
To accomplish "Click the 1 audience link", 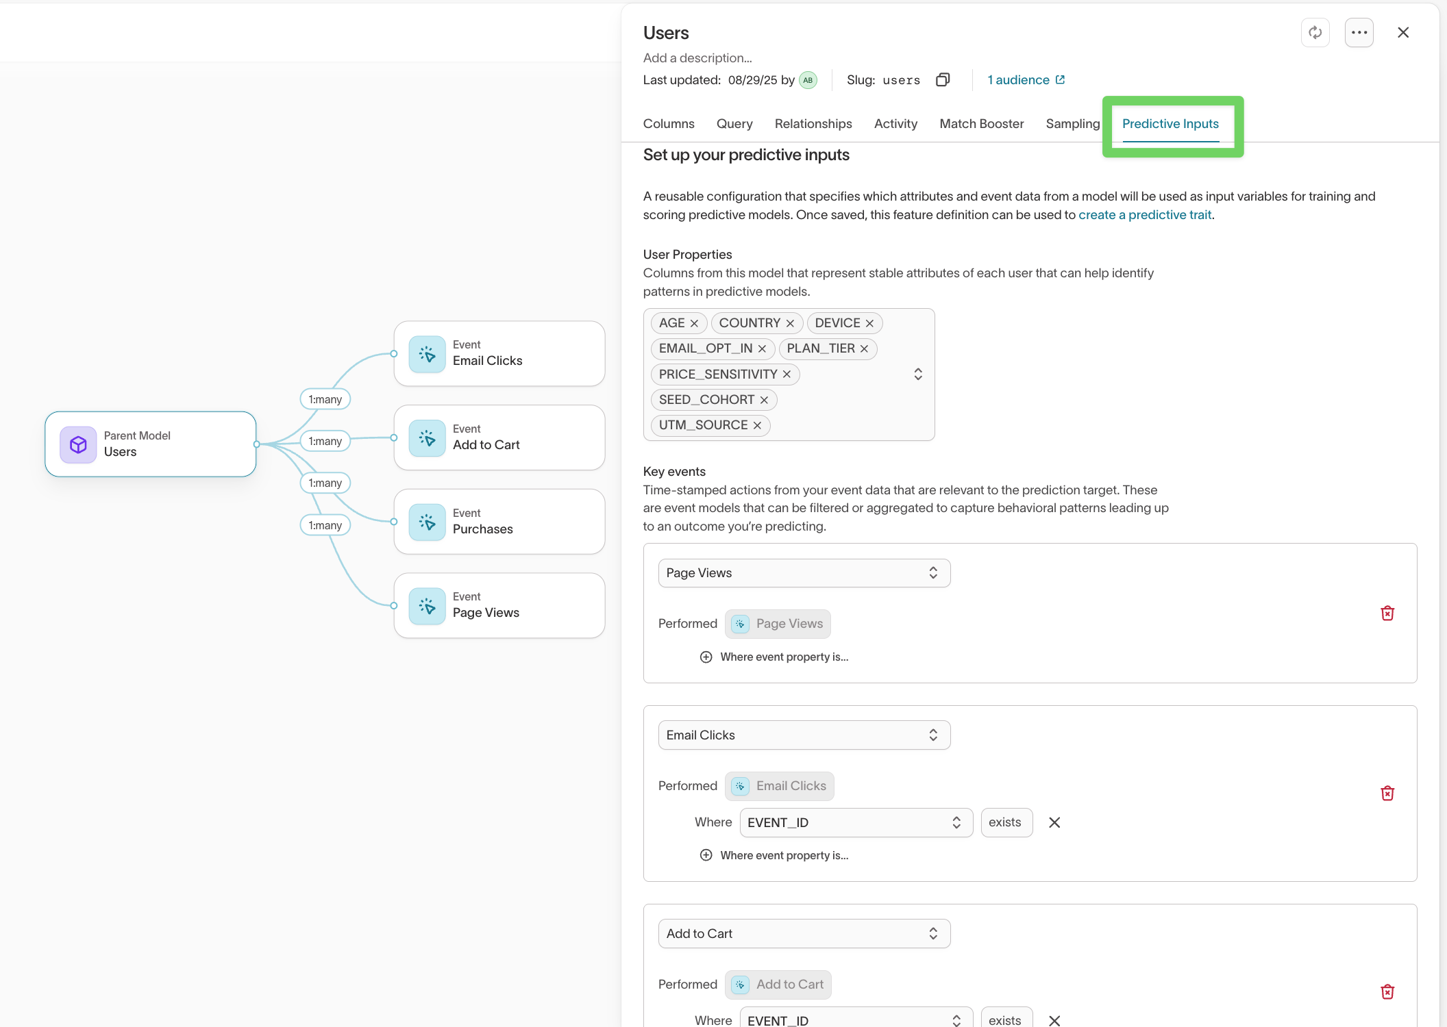I will pyautogui.click(x=1019, y=79).
